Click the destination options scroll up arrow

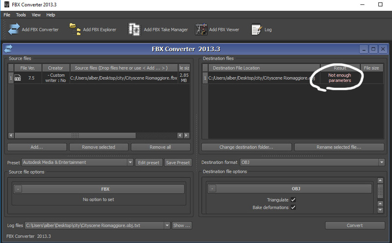(x=380, y=180)
